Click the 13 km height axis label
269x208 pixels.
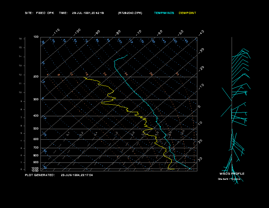(20, 66)
